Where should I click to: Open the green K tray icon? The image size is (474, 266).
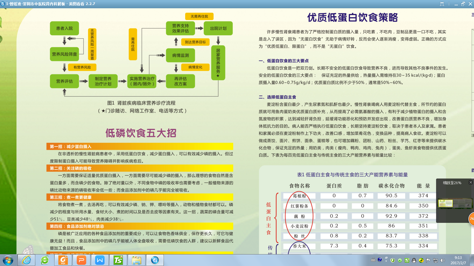point(400,260)
